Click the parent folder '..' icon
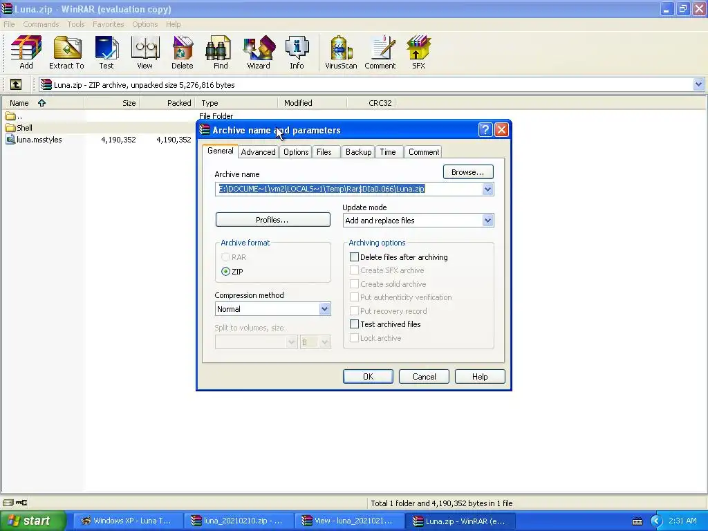Viewport: 708px width, 531px height. point(10,116)
